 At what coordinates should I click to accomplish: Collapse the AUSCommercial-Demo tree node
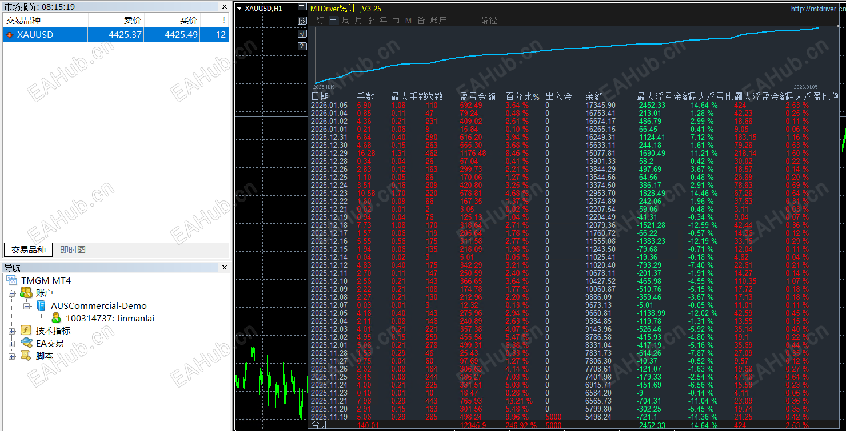tap(26, 305)
